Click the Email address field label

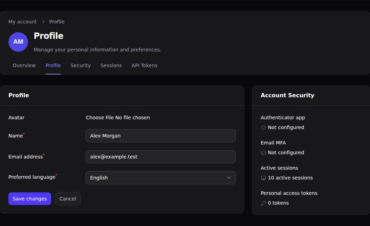pyautogui.click(x=26, y=157)
